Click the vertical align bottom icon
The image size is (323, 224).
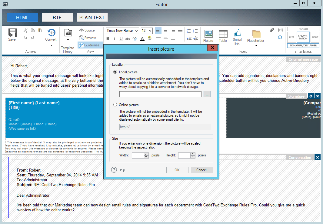pos(173,39)
